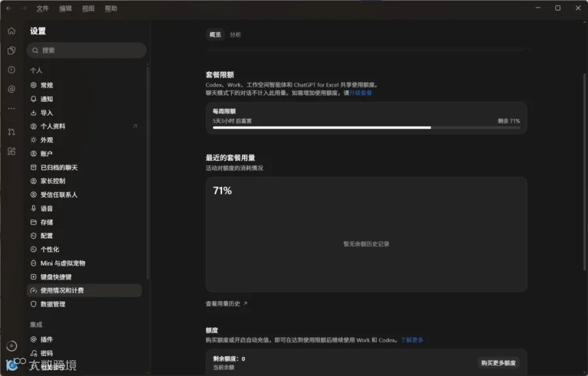Go back with the left arrow icon
The width and height of the screenshot is (588, 376).
click(8, 8)
